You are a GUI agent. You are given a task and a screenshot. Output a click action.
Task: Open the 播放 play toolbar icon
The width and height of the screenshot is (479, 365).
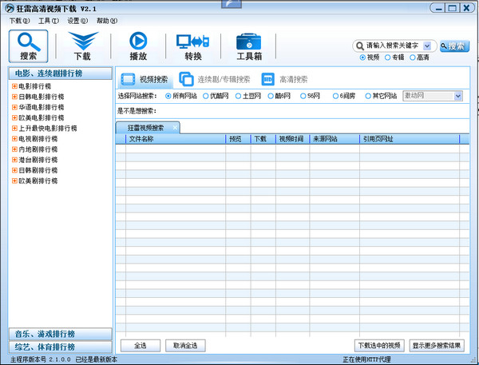(x=138, y=46)
